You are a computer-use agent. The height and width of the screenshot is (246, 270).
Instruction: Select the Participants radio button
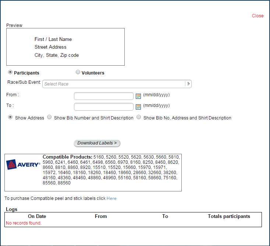(x=10, y=72)
